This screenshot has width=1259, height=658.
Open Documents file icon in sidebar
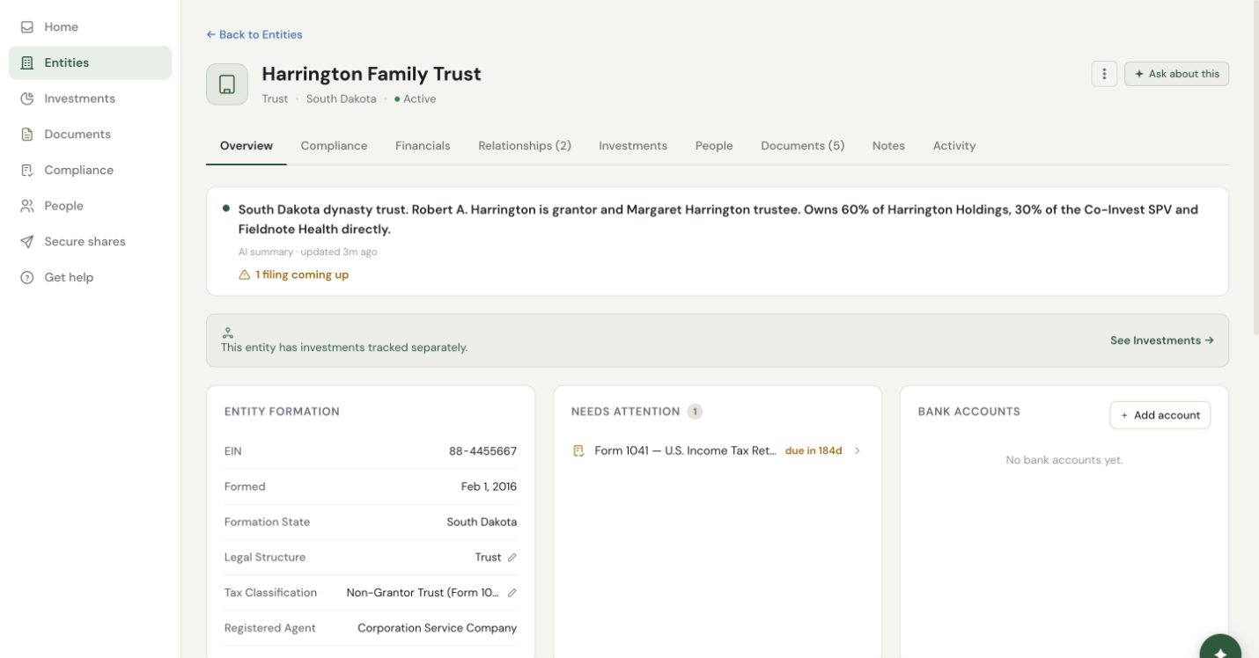pos(27,135)
